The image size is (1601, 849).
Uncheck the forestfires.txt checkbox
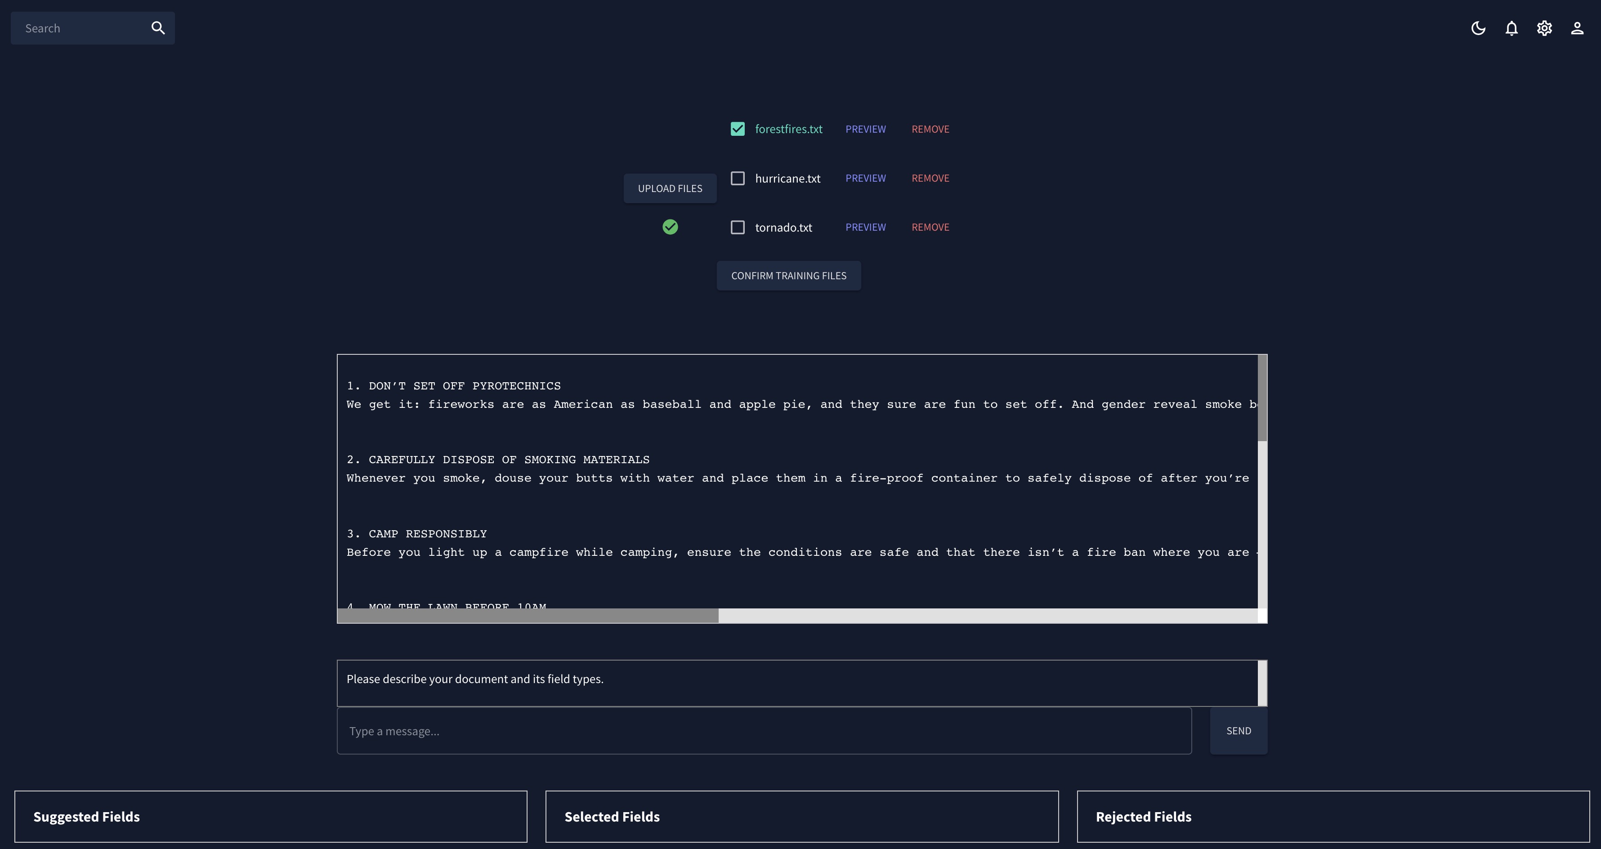738,129
